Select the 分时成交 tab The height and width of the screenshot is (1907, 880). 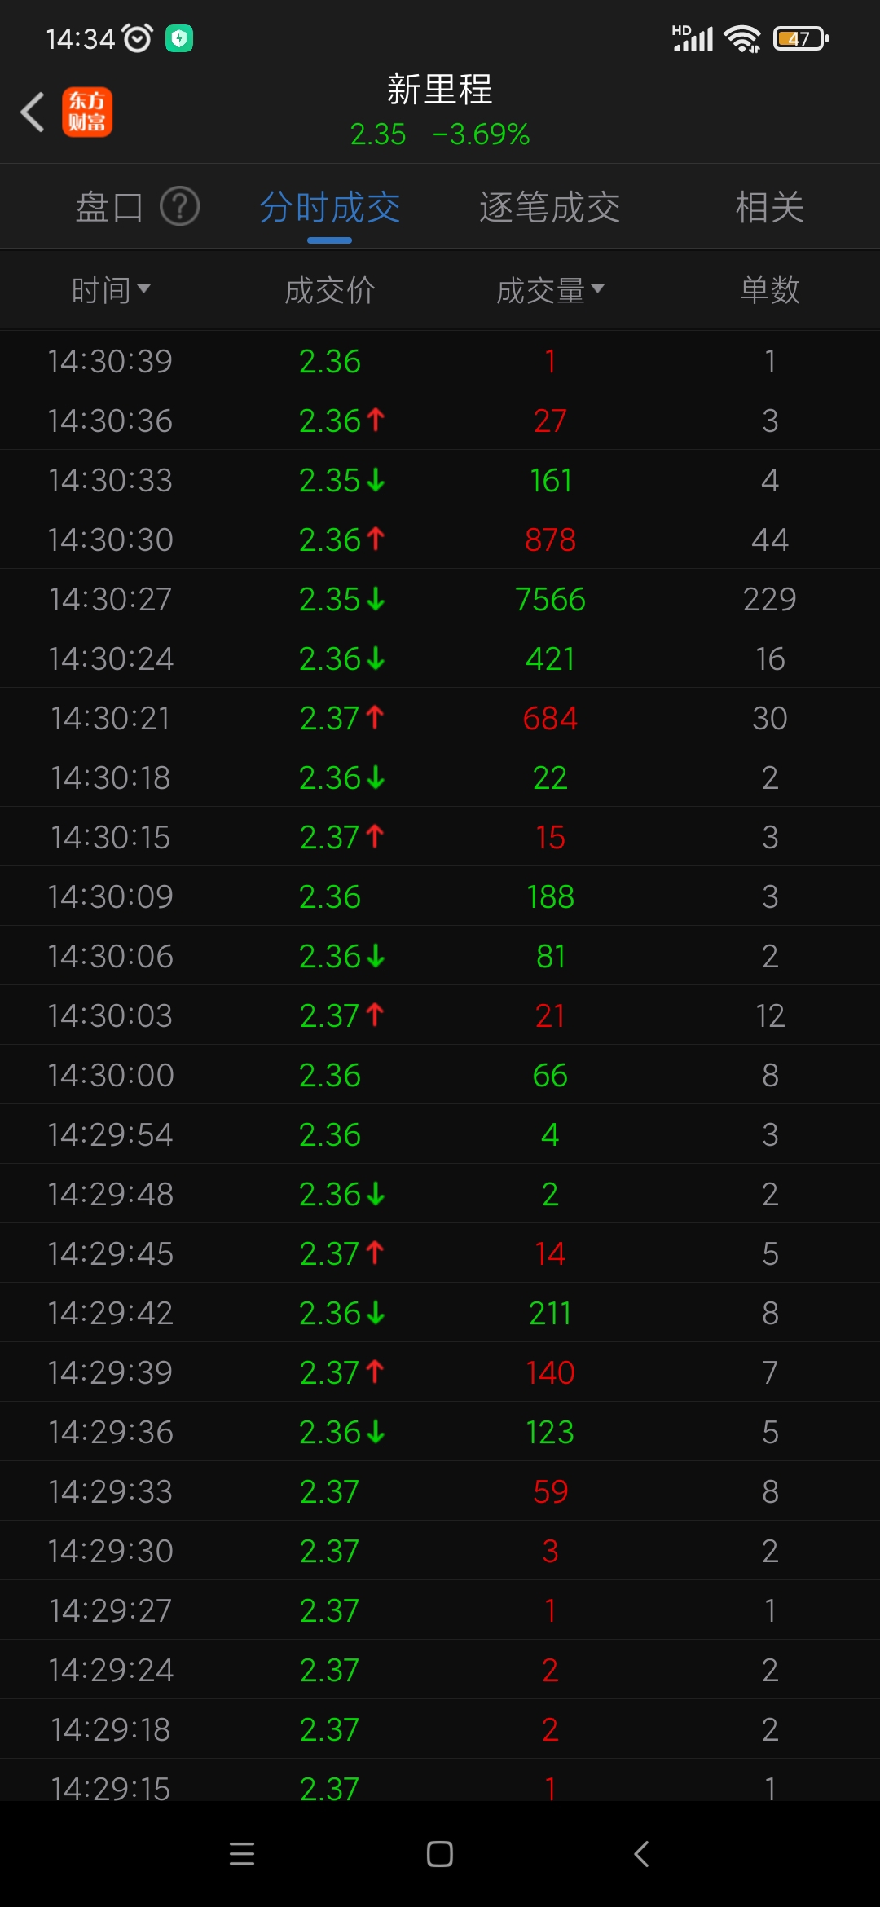tap(330, 207)
